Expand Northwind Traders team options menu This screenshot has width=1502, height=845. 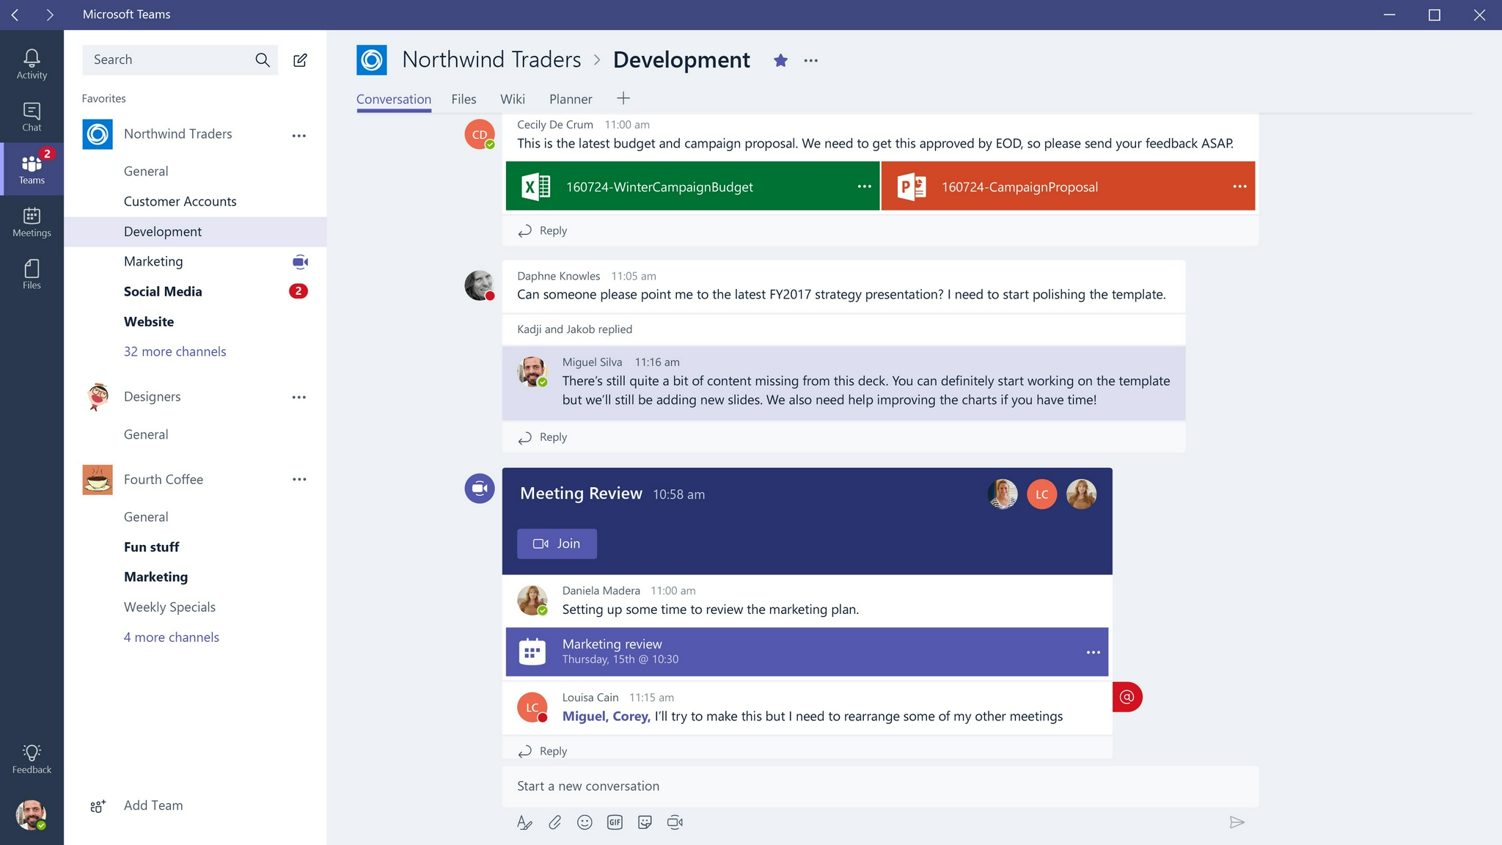click(x=298, y=134)
